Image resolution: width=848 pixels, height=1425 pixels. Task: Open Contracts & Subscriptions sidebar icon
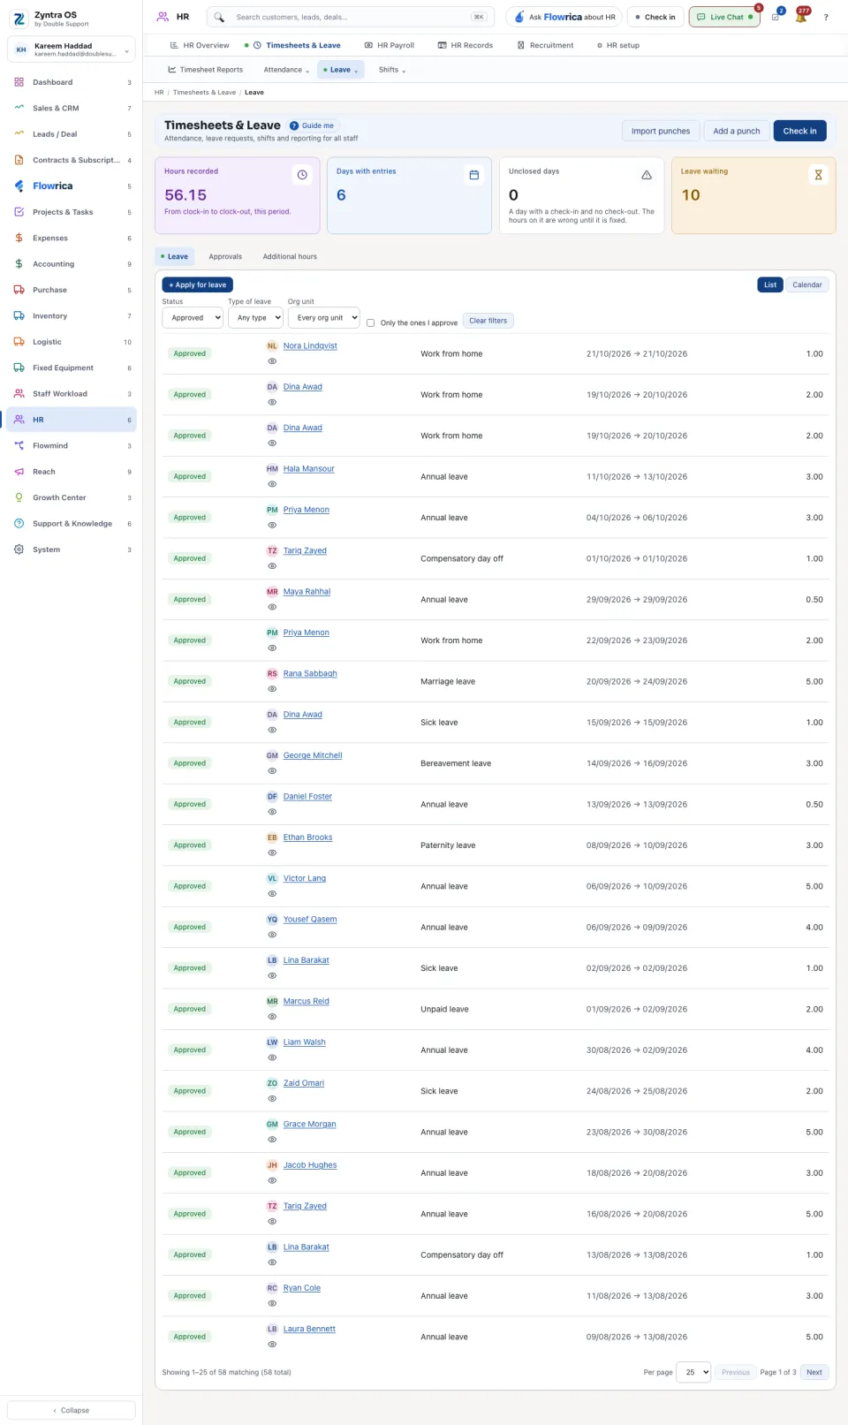click(x=19, y=160)
